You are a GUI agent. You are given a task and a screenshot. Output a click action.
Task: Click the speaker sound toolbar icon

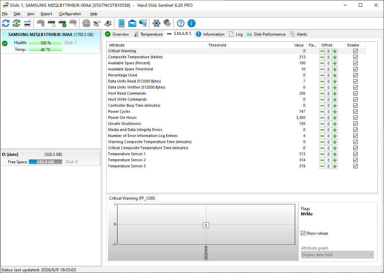(x=167, y=23)
